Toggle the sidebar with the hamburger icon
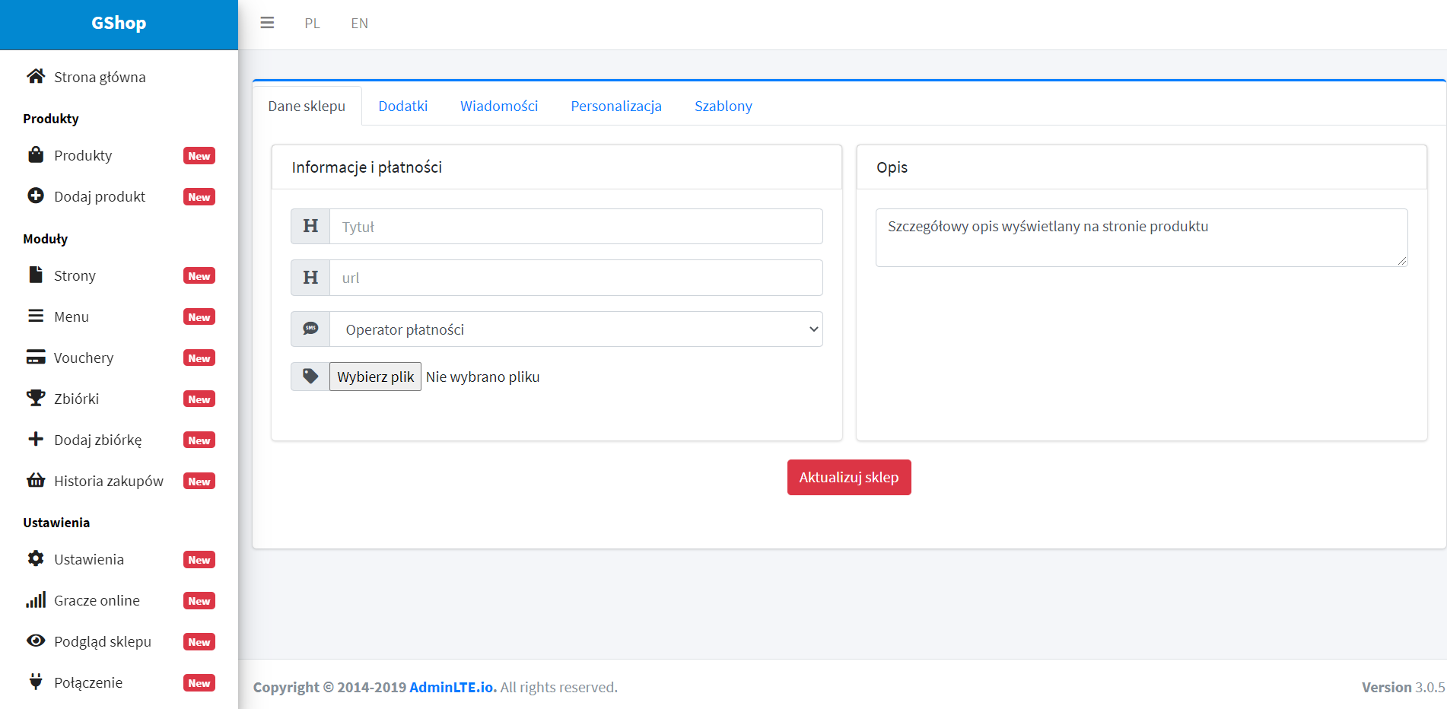The height and width of the screenshot is (709, 1447). (267, 23)
